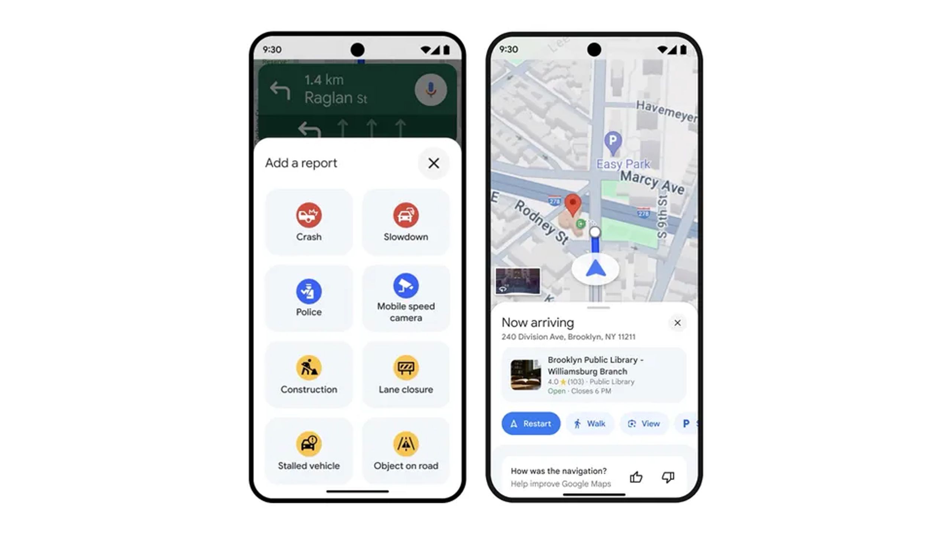951x535 pixels.
Task: Expand the bottom navigation arrival sheet
Action: click(596, 307)
